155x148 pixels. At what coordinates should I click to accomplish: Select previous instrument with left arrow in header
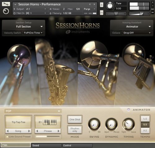pyautogui.click(x=90, y=4)
